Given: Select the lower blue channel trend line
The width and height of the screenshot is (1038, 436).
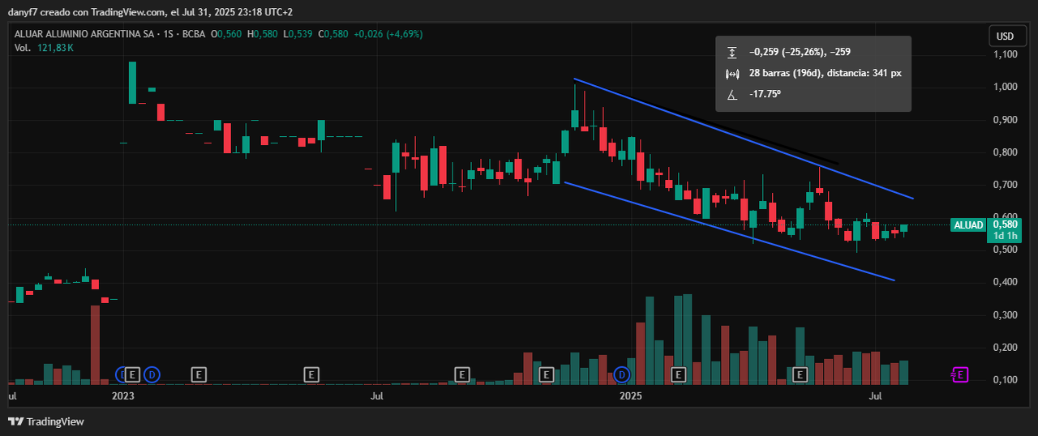Looking at the screenshot, I should [730, 232].
